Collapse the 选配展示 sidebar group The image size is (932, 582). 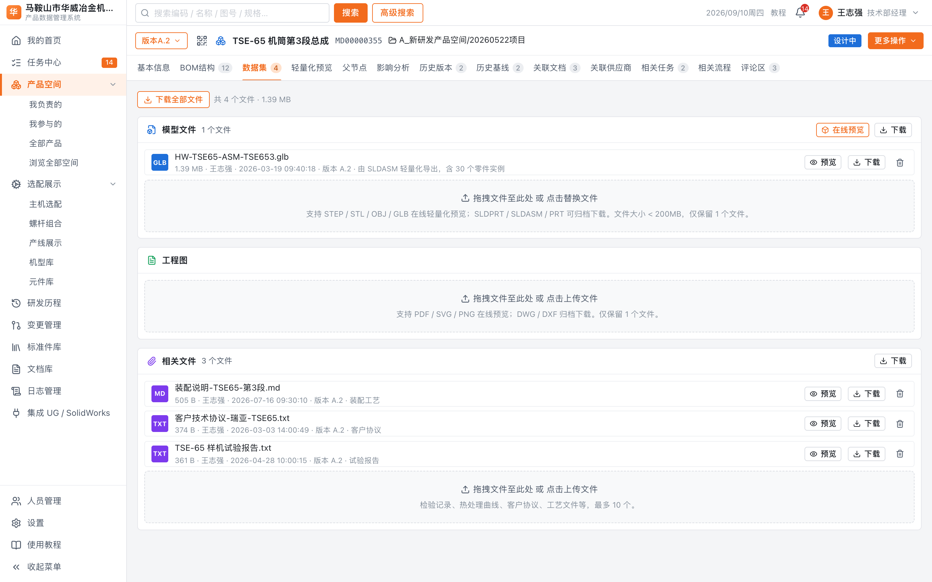(113, 184)
